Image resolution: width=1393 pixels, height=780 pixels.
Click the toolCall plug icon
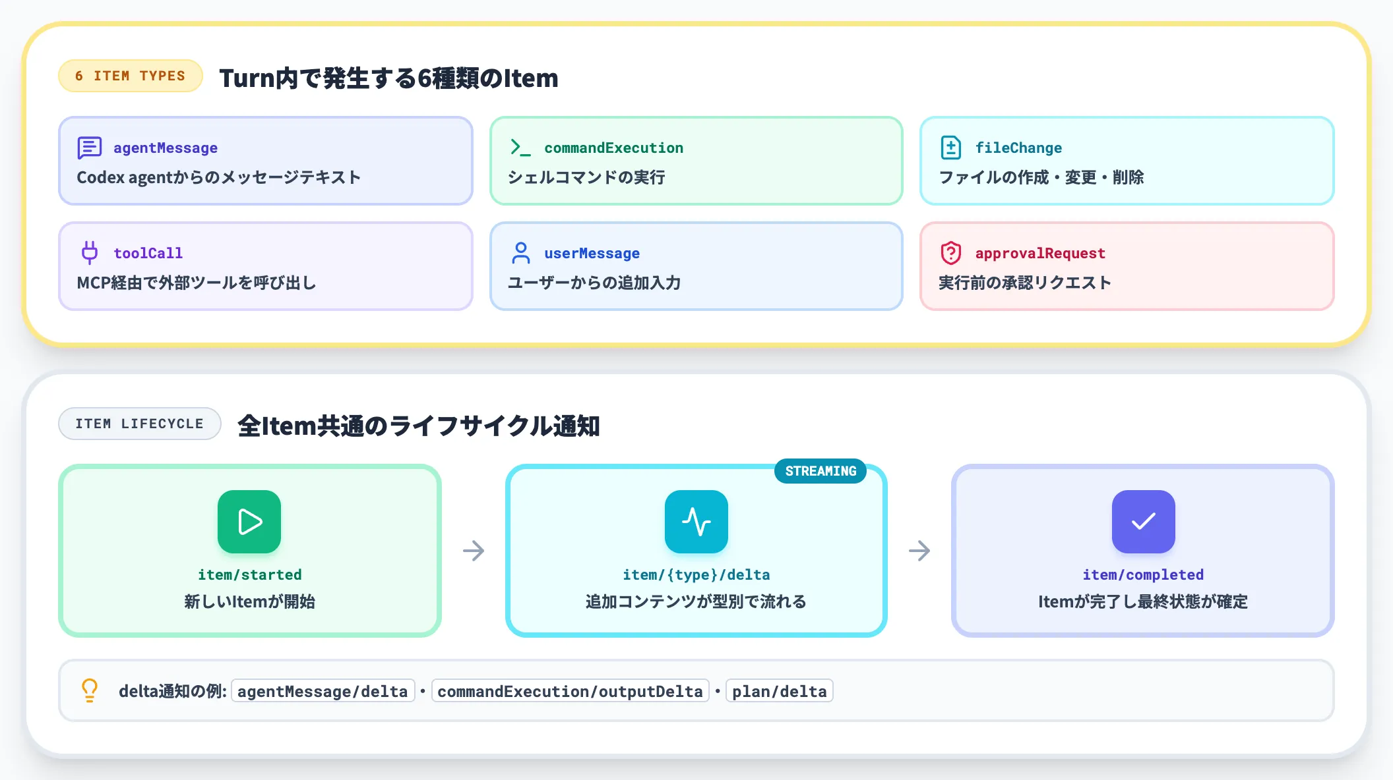pos(89,253)
